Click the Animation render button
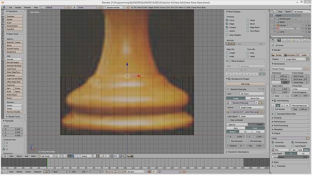 click(290, 55)
